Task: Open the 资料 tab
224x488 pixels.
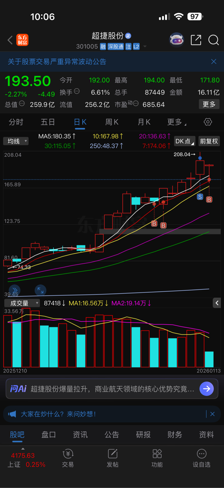Action: pyautogui.click(x=206, y=435)
